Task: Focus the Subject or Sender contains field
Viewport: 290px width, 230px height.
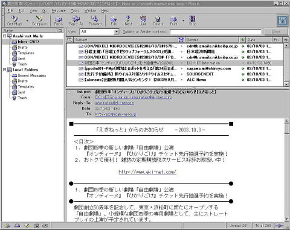Action: click(216, 31)
